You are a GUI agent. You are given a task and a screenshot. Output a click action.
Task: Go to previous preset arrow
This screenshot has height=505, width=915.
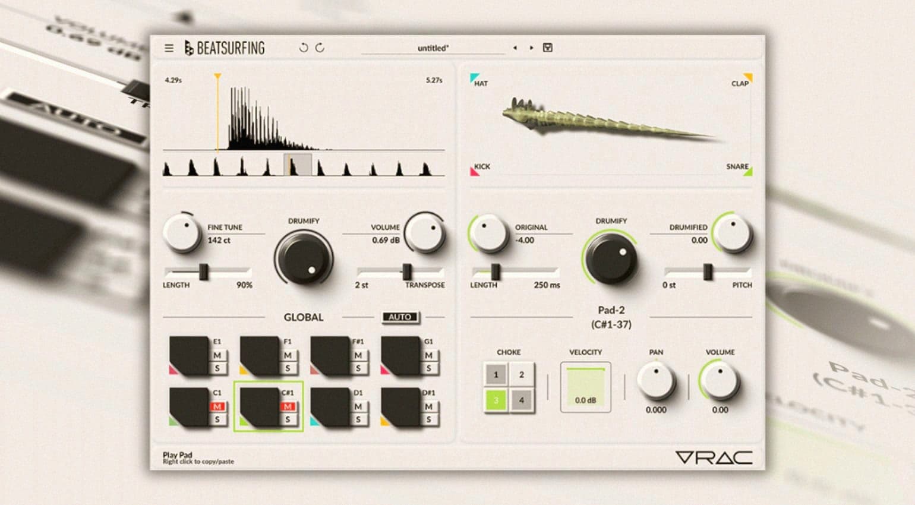click(515, 48)
